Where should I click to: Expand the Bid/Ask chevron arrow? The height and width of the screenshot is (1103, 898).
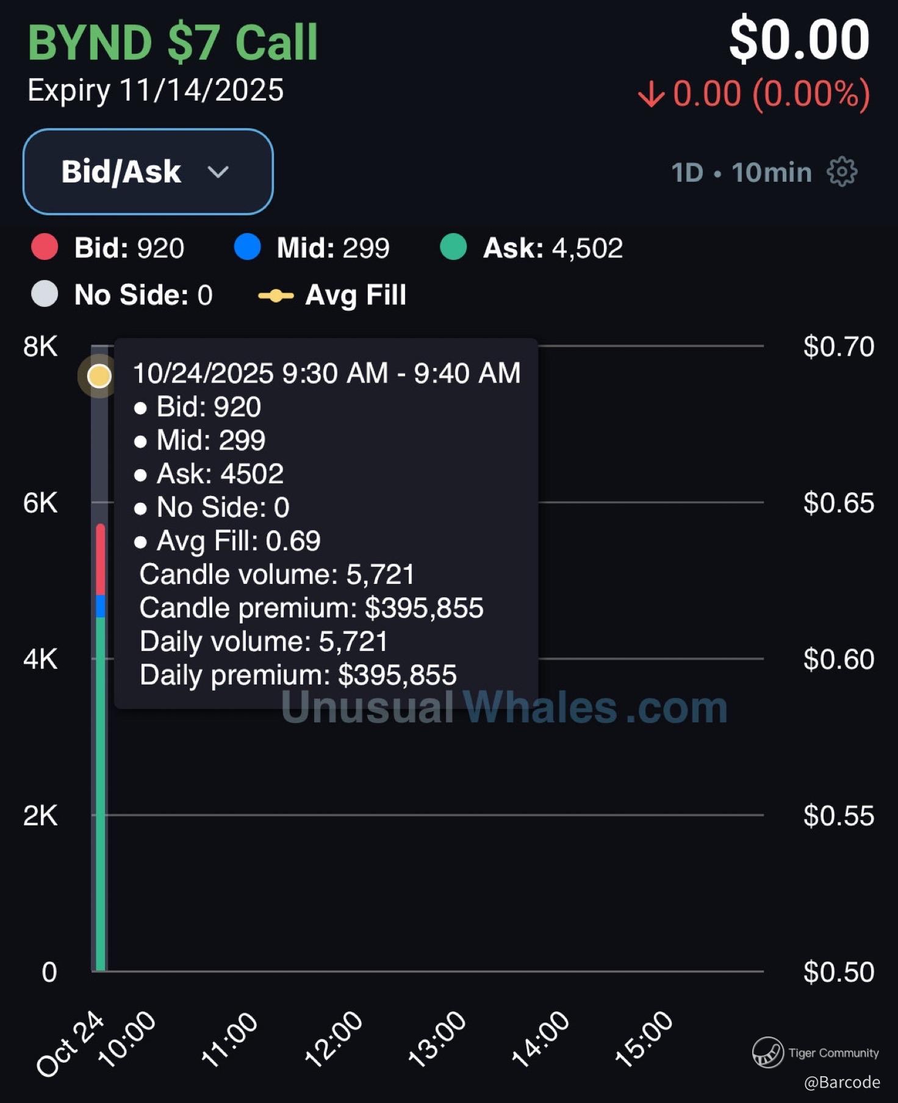(218, 172)
